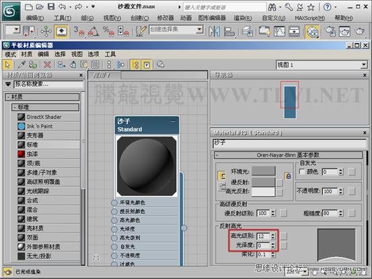
Task: Open help via the question mark icon
Action: click(x=327, y=7)
